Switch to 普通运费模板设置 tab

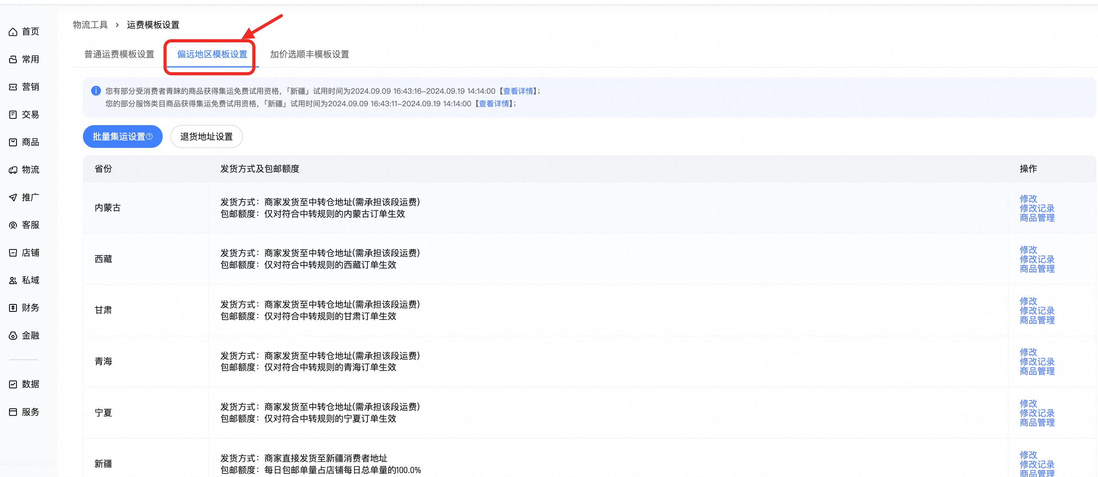(119, 55)
